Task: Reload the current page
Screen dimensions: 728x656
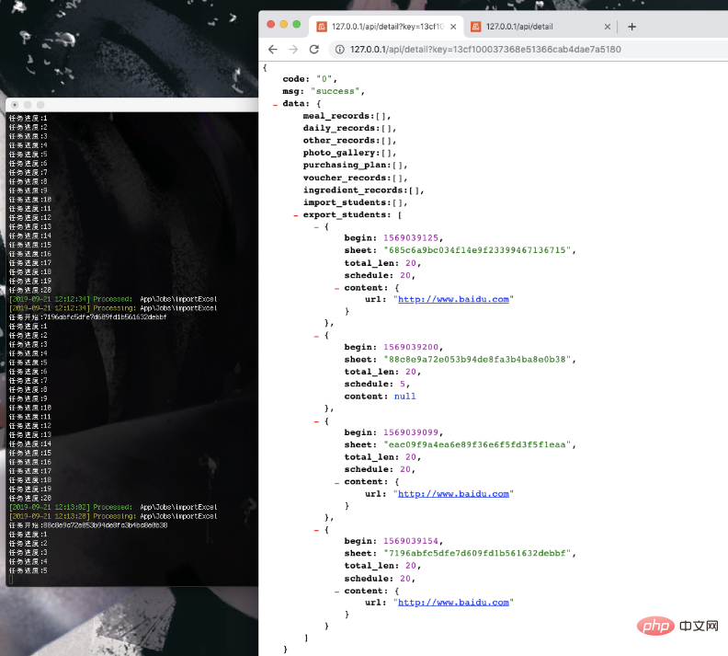Action: click(314, 49)
